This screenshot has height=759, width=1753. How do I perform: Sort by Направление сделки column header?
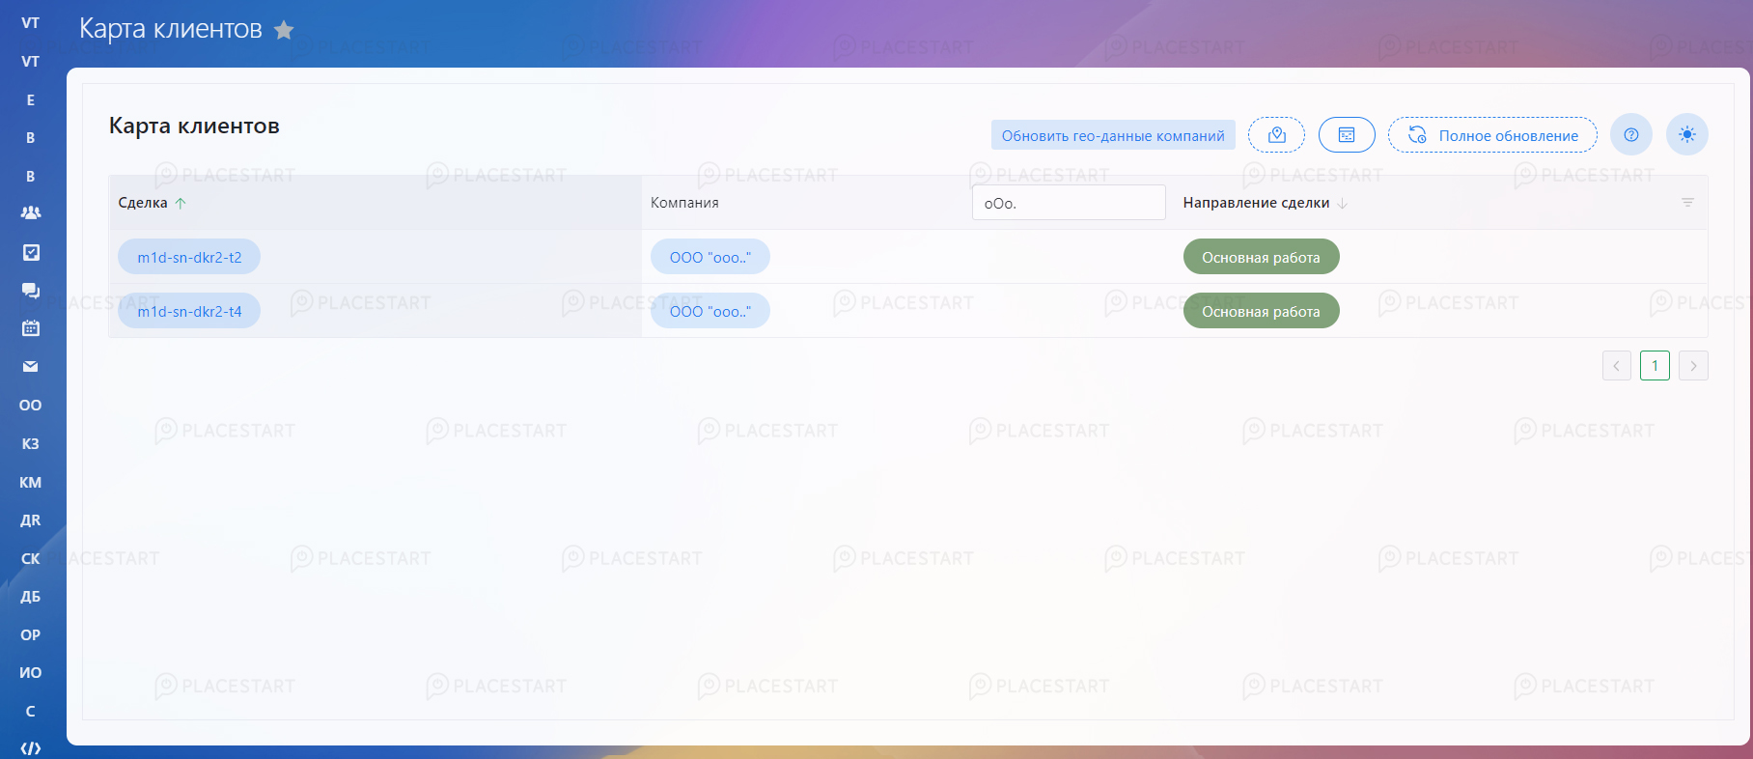[1265, 203]
